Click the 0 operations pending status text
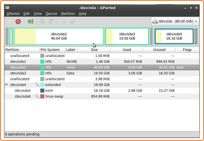Image resolution: width=204 pixels, height=141 pixels. click(22, 134)
